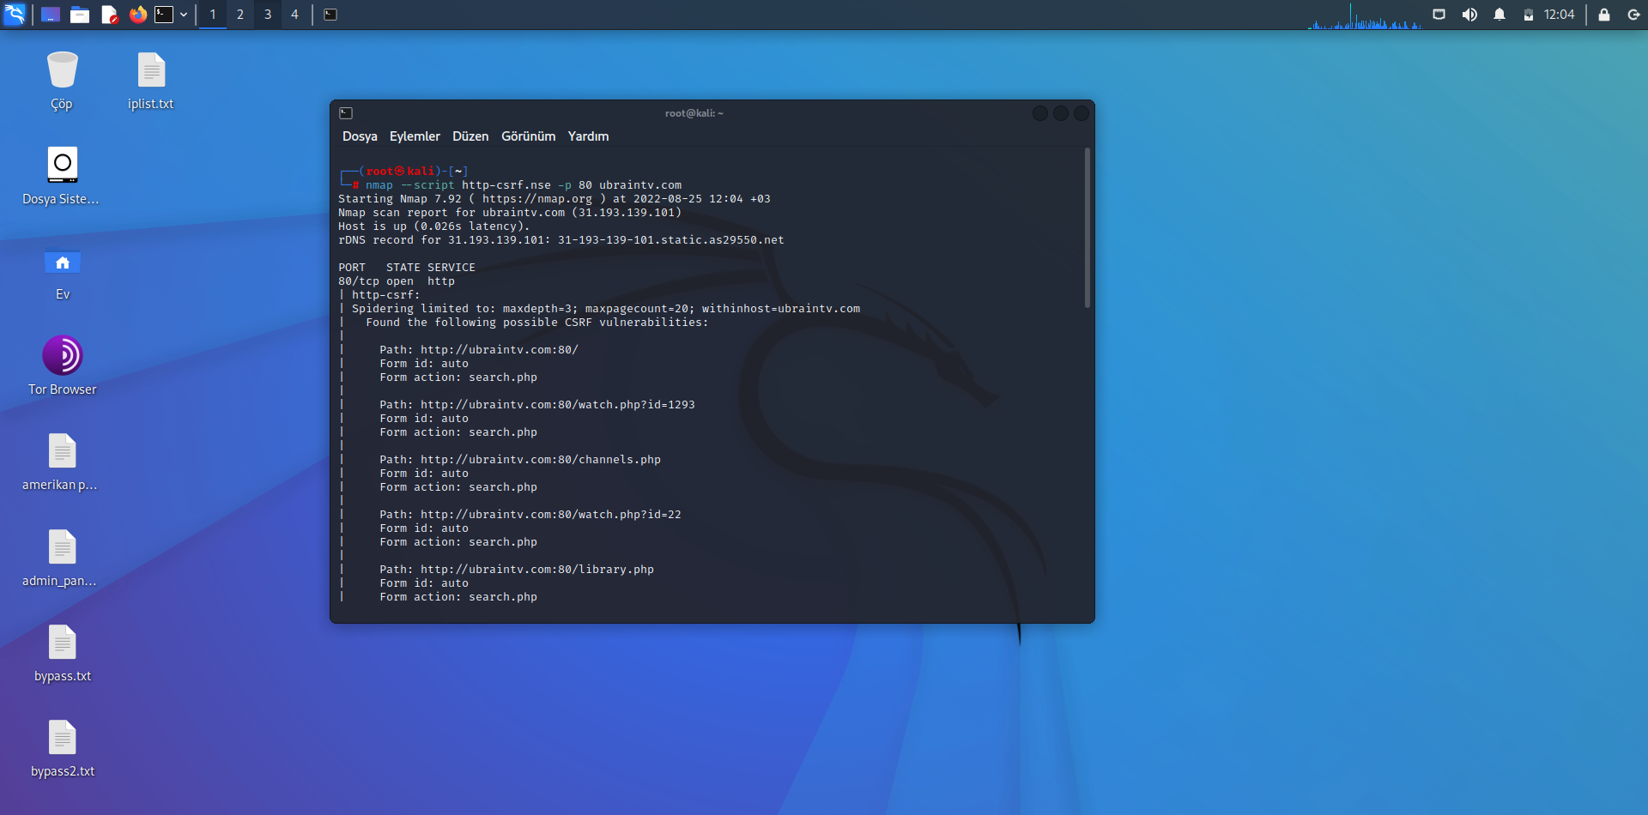Open the Düzen menu in terminal
This screenshot has width=1648, height=815.
pyautogui.click(x=470, y=136)
